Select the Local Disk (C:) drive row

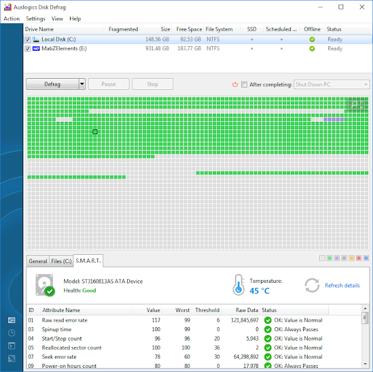coord(198,40)
